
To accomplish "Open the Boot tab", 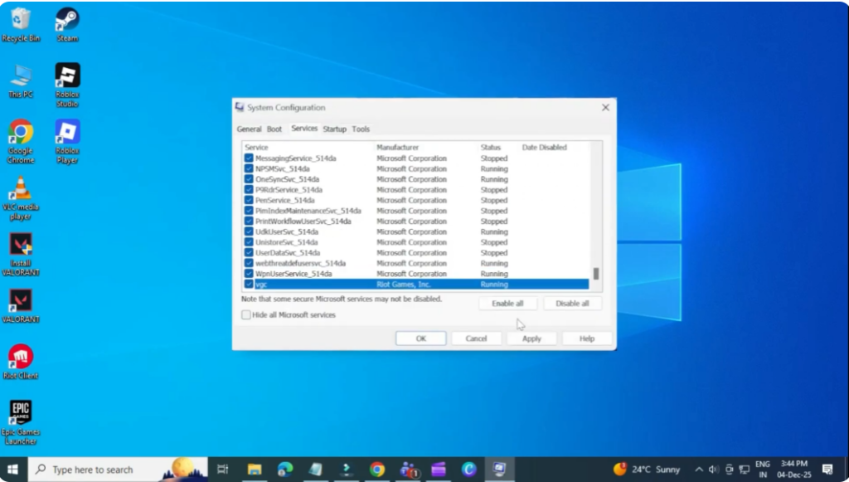I will pos(275,129).
